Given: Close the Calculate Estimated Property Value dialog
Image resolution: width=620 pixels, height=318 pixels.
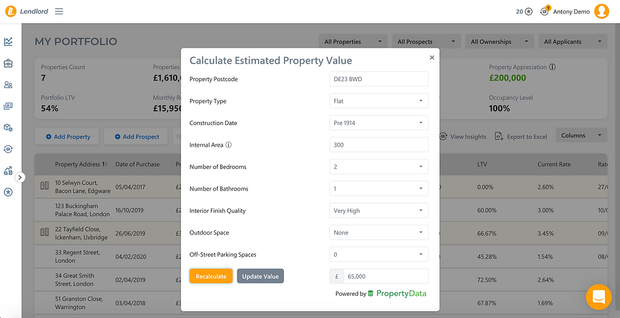Looking at the screenshot, I should [x=432, y=58].
